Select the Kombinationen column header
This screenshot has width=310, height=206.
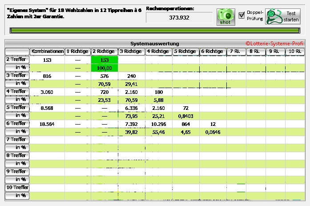tap(47, 52)
